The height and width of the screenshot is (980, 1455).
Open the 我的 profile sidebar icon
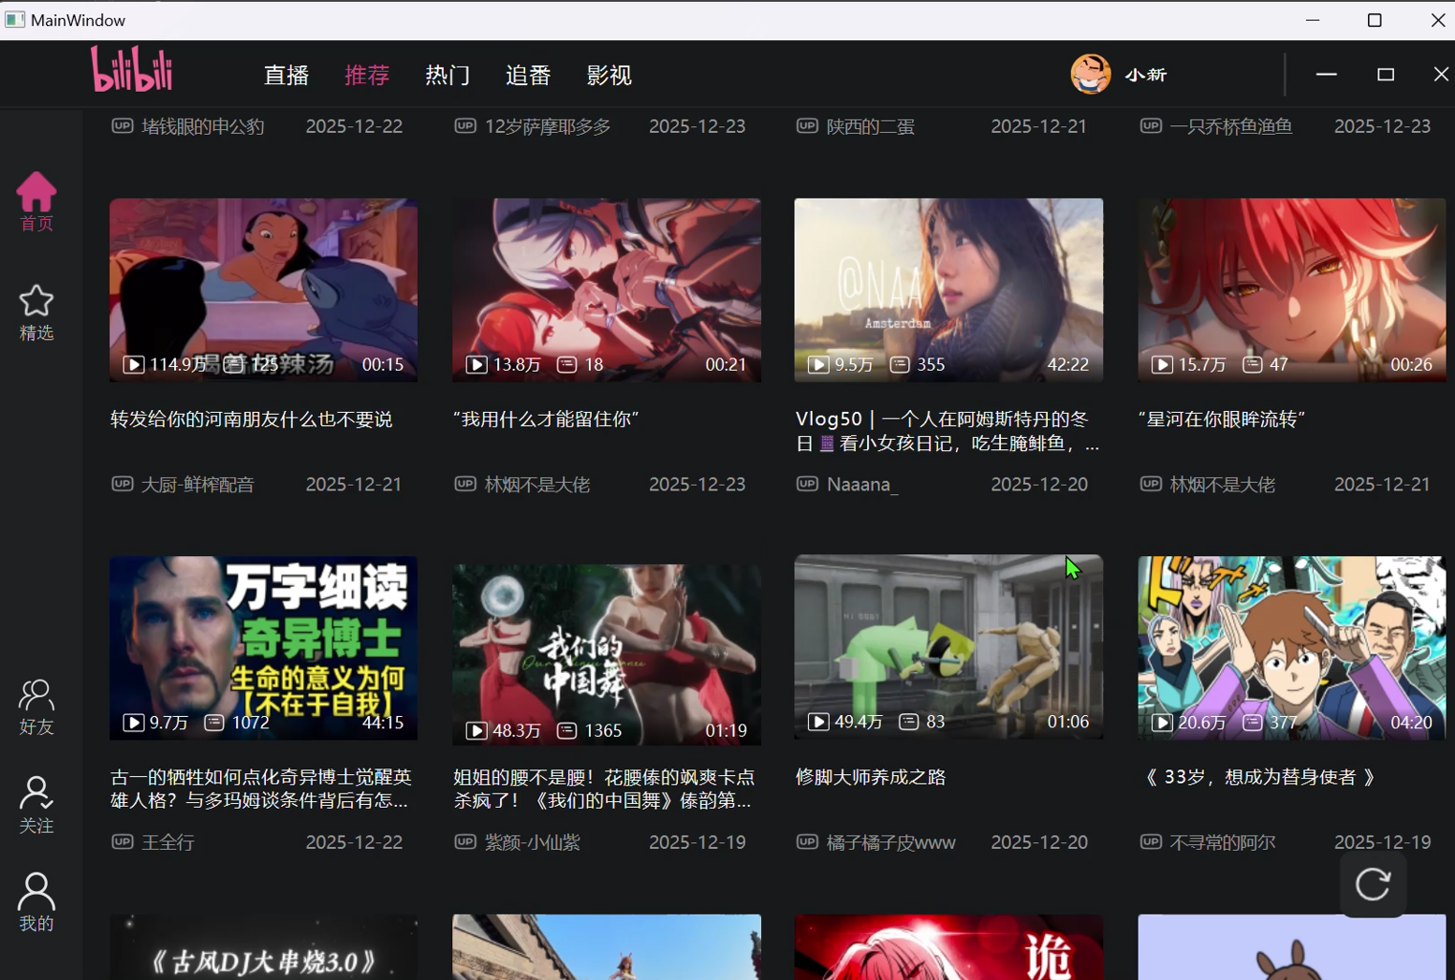[37, 902]
